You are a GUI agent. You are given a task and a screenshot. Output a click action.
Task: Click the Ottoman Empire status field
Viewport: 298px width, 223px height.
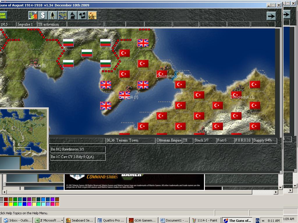click(169, 141)
